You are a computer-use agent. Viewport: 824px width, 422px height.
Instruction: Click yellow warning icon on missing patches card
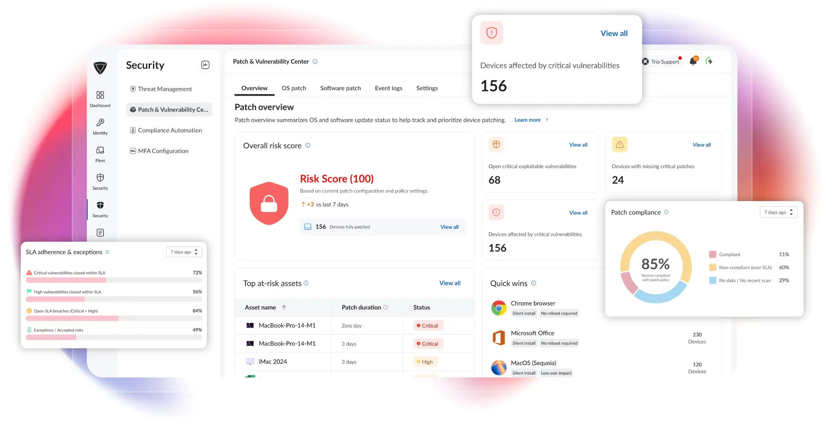tap(620, 145)
